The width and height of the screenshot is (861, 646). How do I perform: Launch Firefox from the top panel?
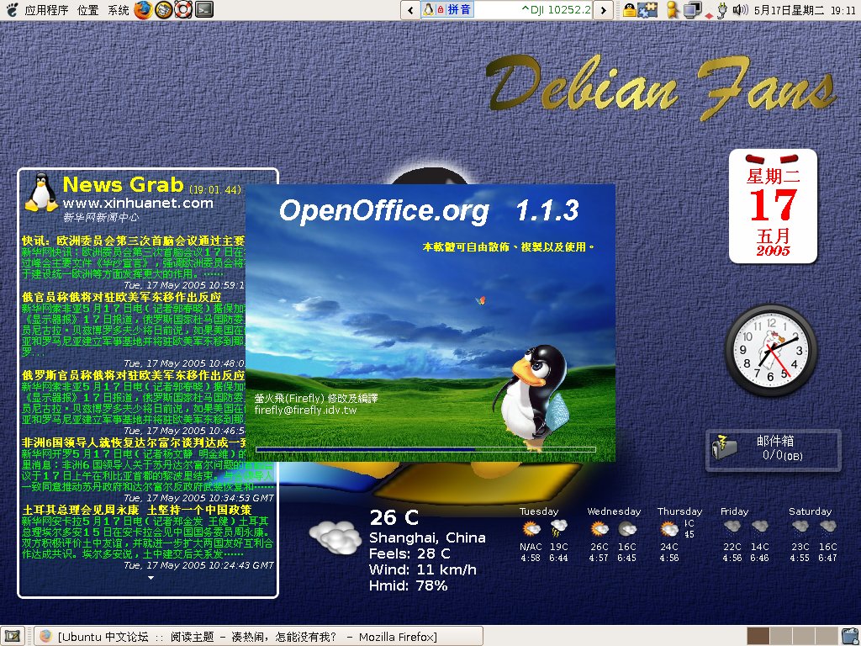tap(143, 9)
